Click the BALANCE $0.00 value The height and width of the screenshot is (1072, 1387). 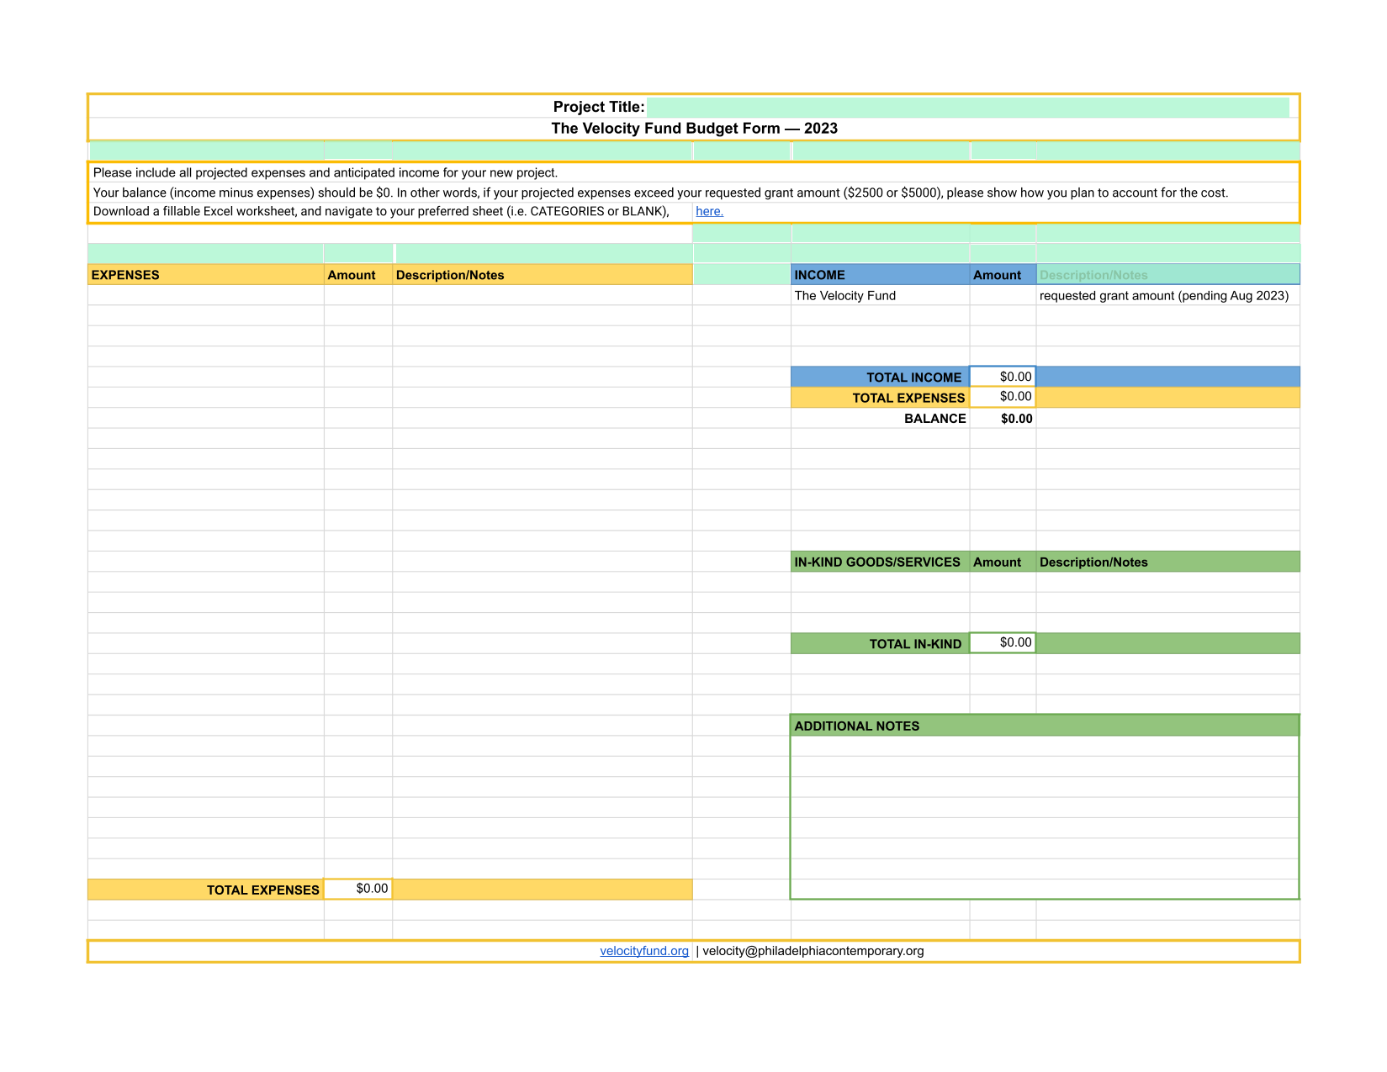(x=1016, y=419)
